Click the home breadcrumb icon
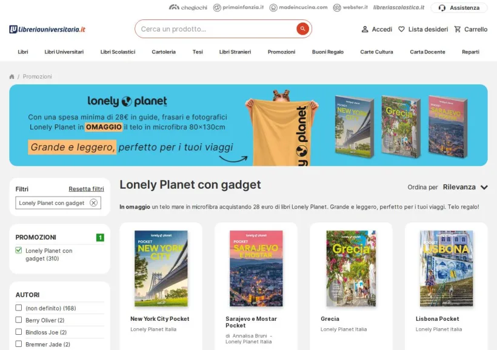Image resolution: width=497 pixels, height=350 pixels. [12, 76]
